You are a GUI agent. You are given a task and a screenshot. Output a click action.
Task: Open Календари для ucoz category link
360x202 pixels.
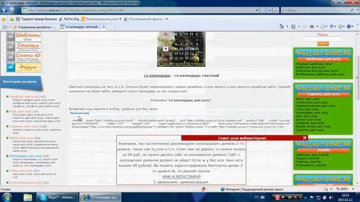26,156
